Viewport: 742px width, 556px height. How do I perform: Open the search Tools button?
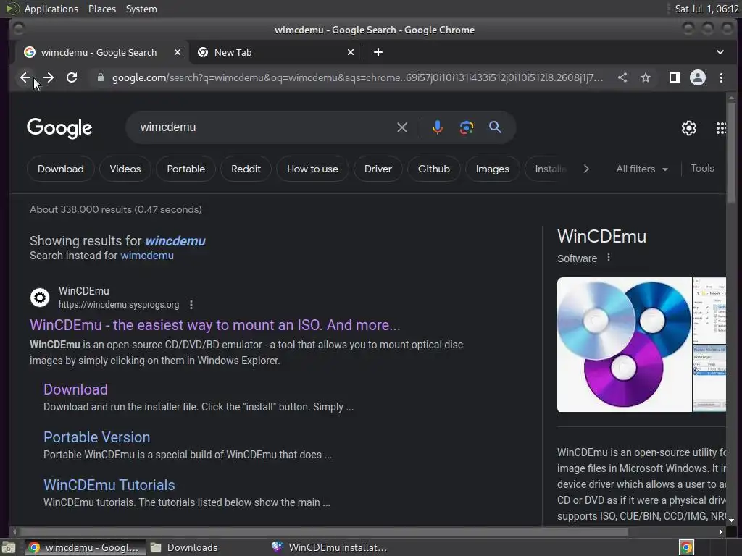tap(702, 168)
